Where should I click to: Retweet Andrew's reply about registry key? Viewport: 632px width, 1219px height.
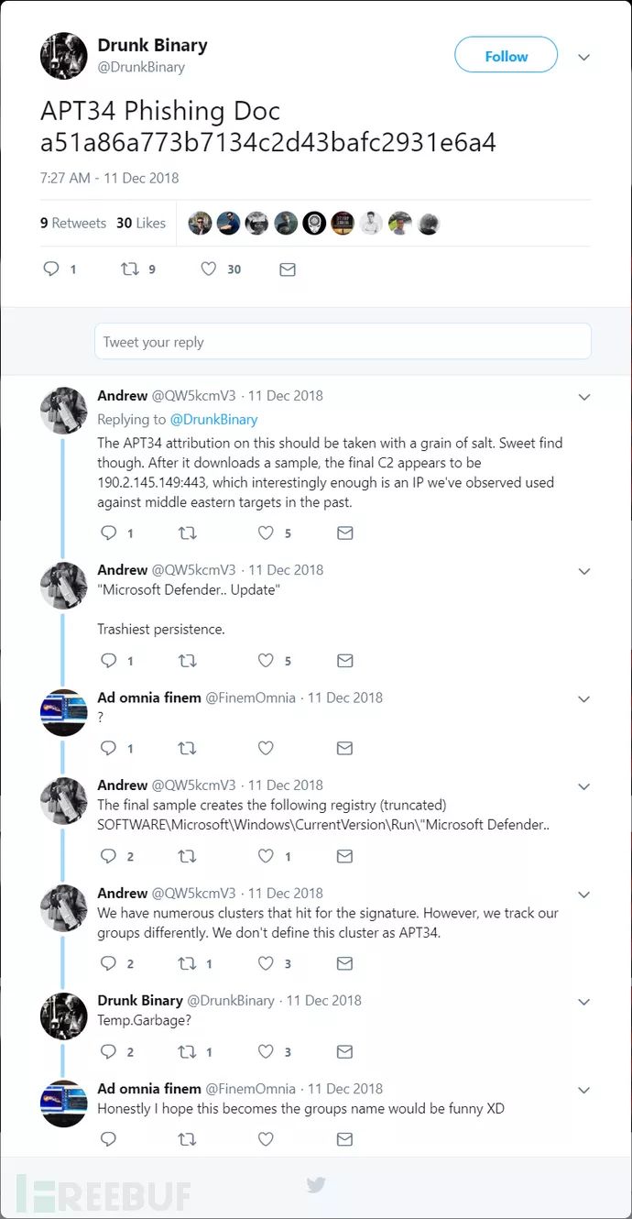(187, 856)
